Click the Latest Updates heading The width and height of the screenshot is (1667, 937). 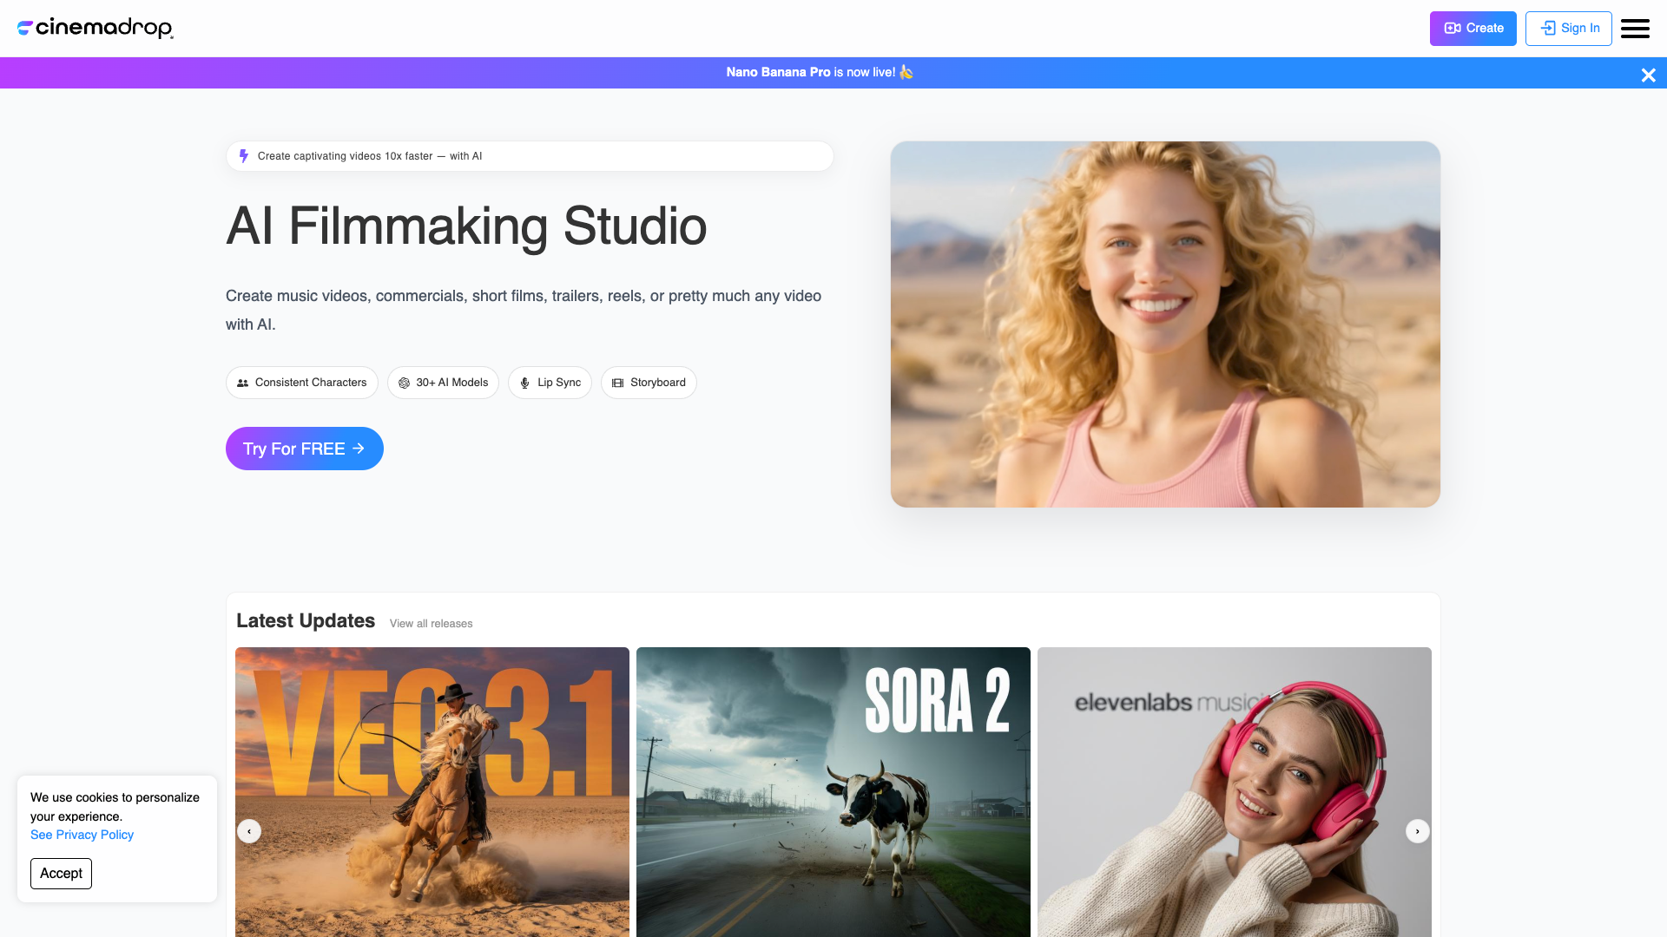click(x=306, y=621)
